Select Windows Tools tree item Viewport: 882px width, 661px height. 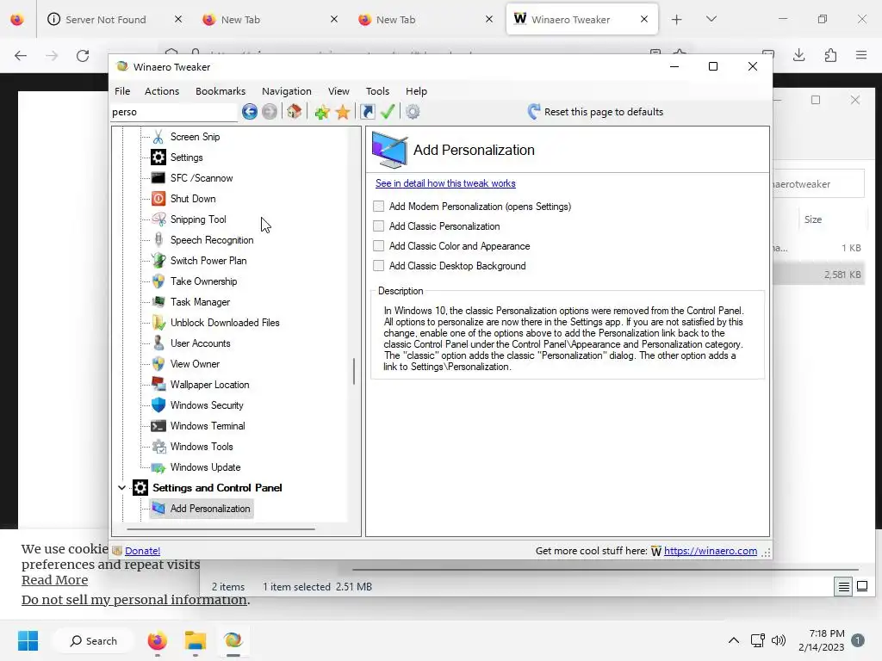202,447
